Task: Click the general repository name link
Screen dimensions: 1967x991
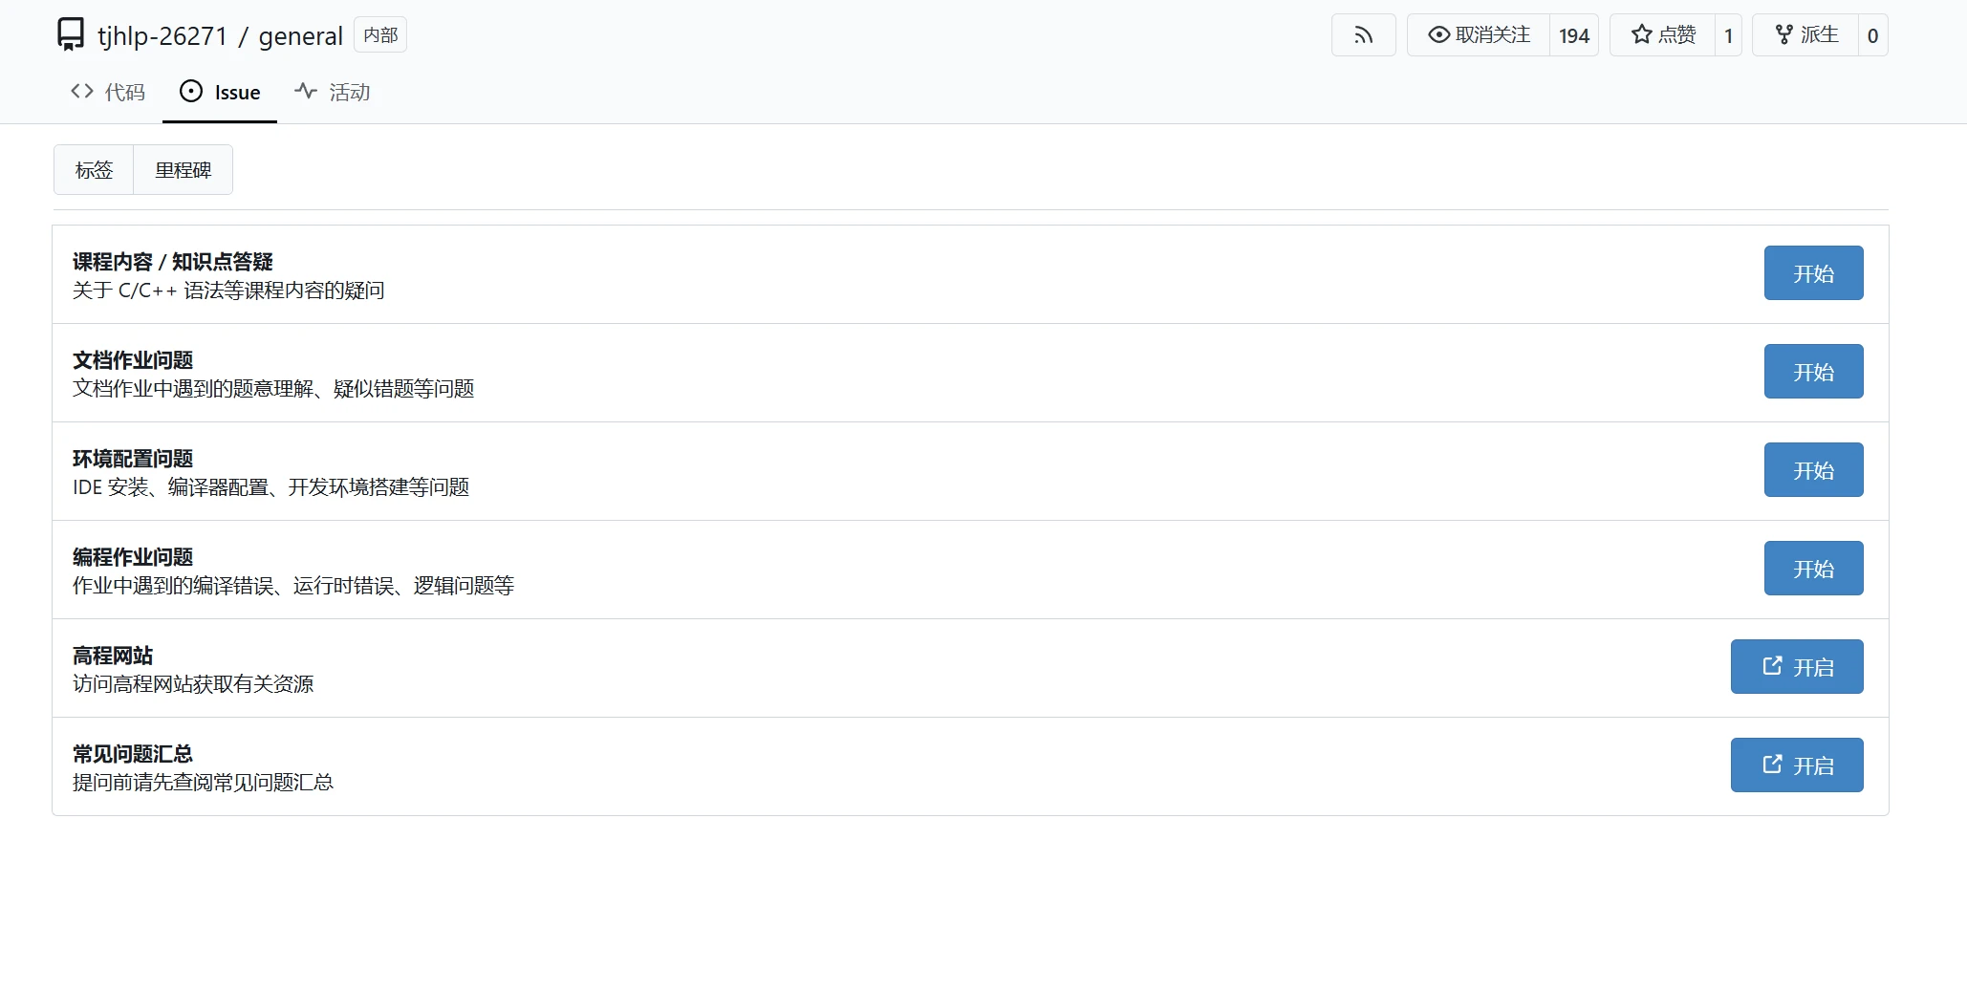Action: 300,36
